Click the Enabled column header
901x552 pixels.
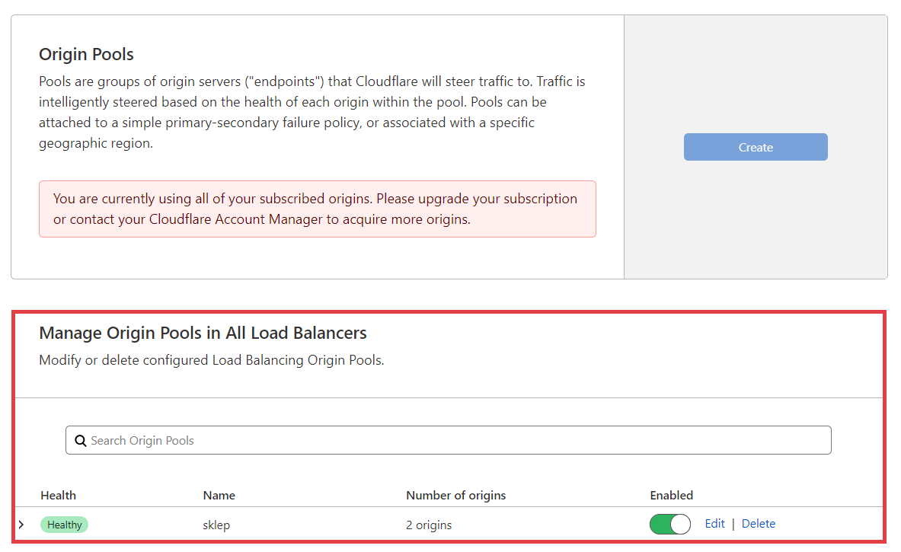671,496
